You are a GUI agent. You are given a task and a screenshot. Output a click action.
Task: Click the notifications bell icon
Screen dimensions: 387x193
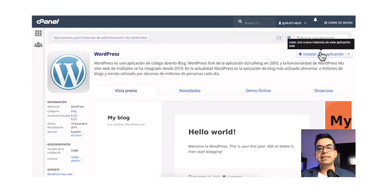[315, 20]
